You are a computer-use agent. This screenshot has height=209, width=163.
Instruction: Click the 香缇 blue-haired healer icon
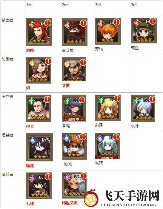pyautogui.click(x=74, y=108)
